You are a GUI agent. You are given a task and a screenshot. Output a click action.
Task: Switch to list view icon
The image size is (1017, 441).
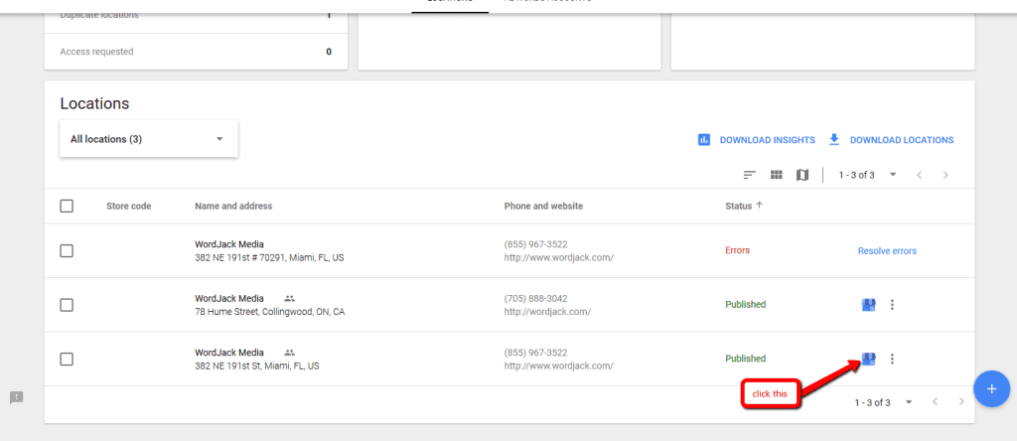coord(750,175)
